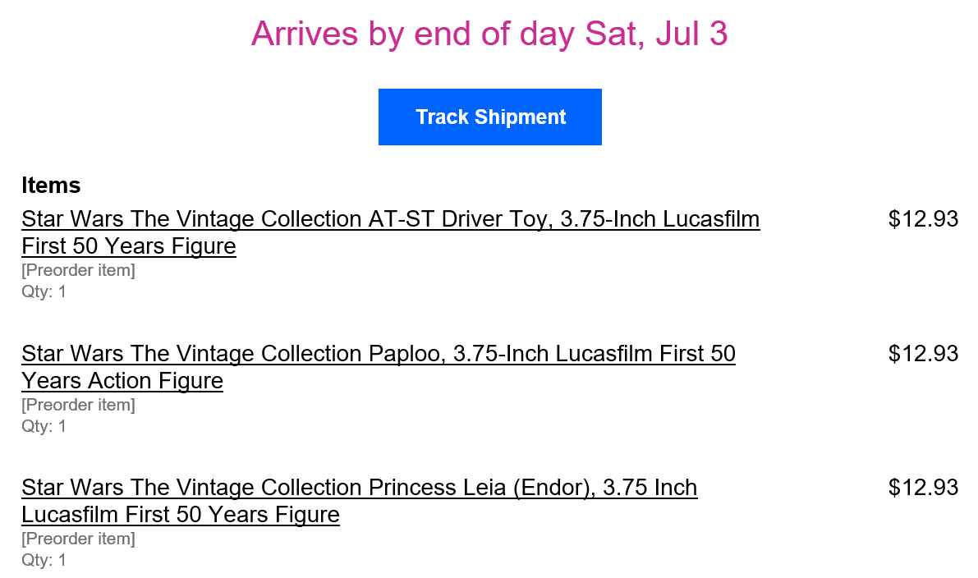The image size is (978, 578).
Task: Click the 'Years Action Figure' line of the Paploo link
Action: tap(122, 381)
